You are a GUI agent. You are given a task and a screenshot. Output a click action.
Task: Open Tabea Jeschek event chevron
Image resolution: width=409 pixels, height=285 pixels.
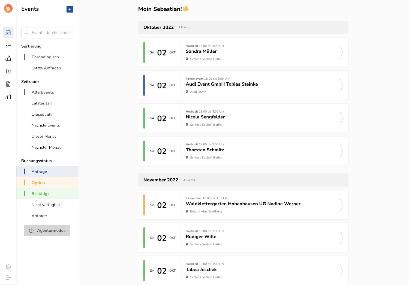coord(341,271)
